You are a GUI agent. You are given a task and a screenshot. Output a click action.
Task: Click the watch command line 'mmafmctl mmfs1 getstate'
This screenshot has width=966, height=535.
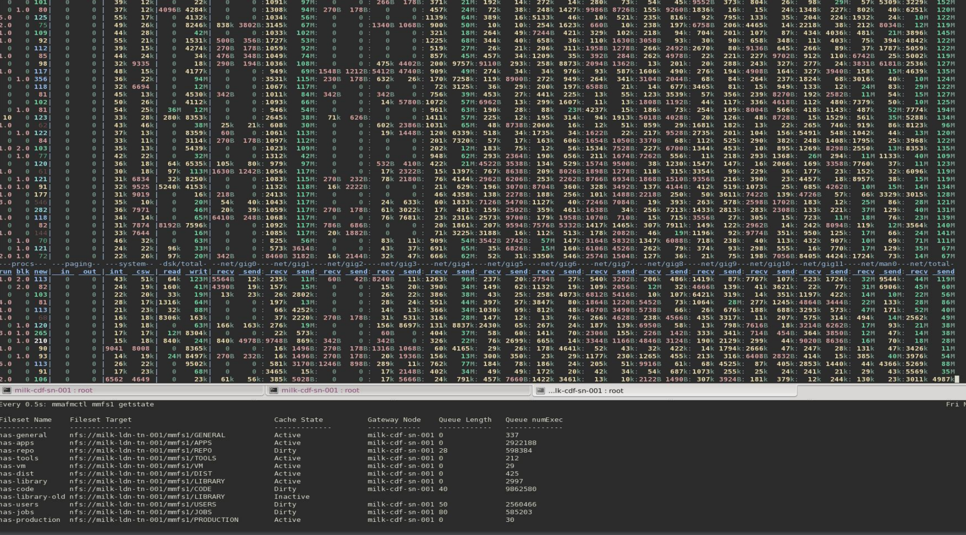[x=103, y=404]
